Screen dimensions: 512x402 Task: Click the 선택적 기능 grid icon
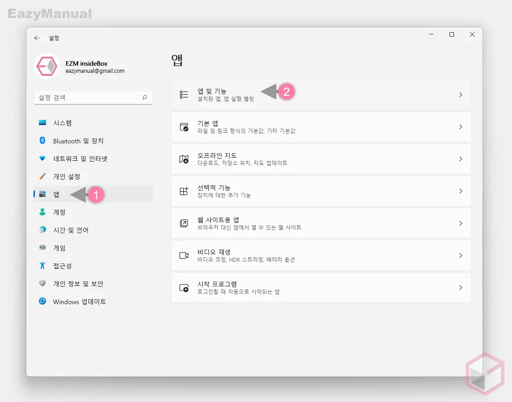tap(184, 191)
